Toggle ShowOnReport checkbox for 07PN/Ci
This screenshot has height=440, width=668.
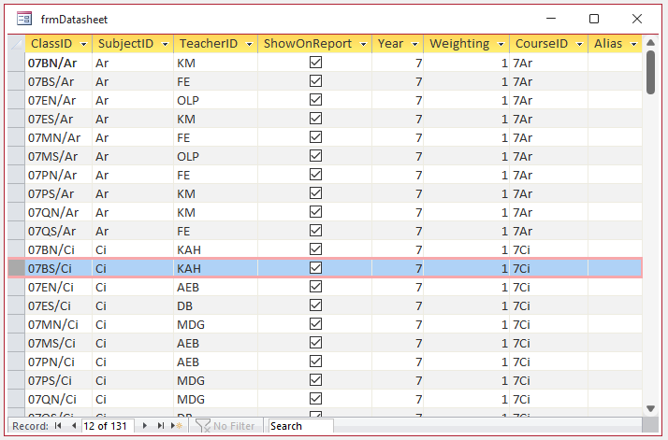(x=315, y=362)
